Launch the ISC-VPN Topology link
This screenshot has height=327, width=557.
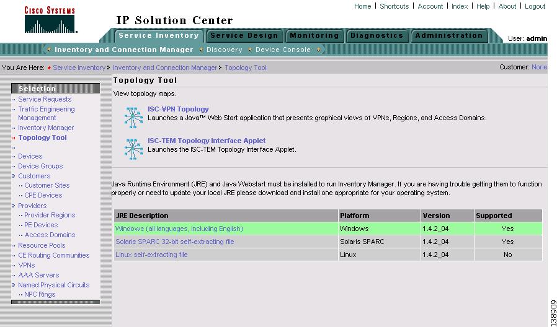(x=178, y=109)
